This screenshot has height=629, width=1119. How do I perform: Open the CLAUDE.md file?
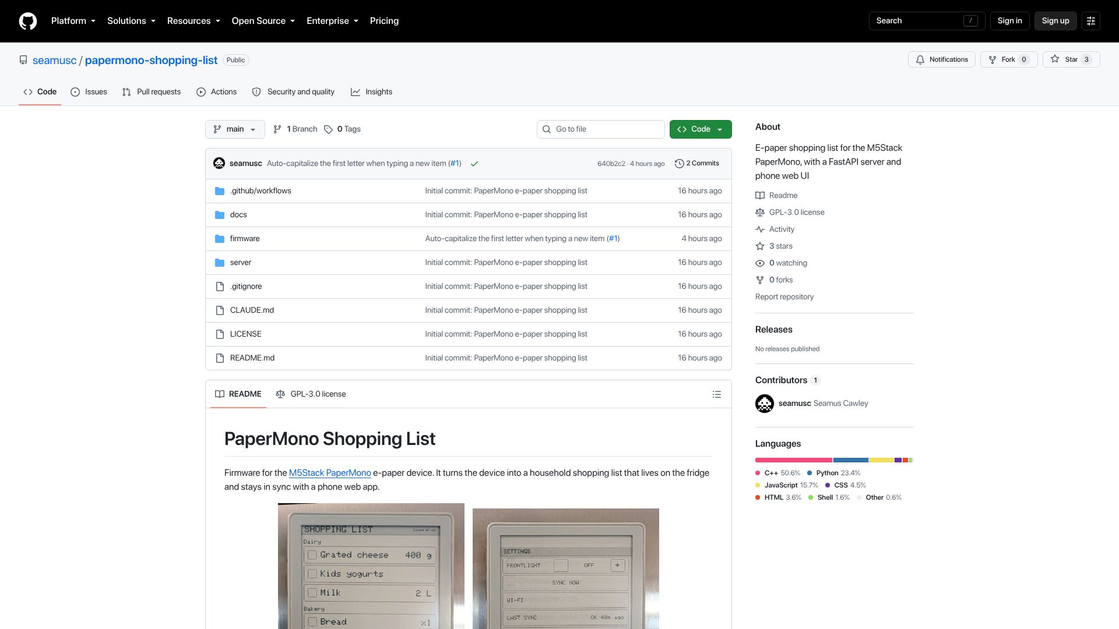[252, 310]
